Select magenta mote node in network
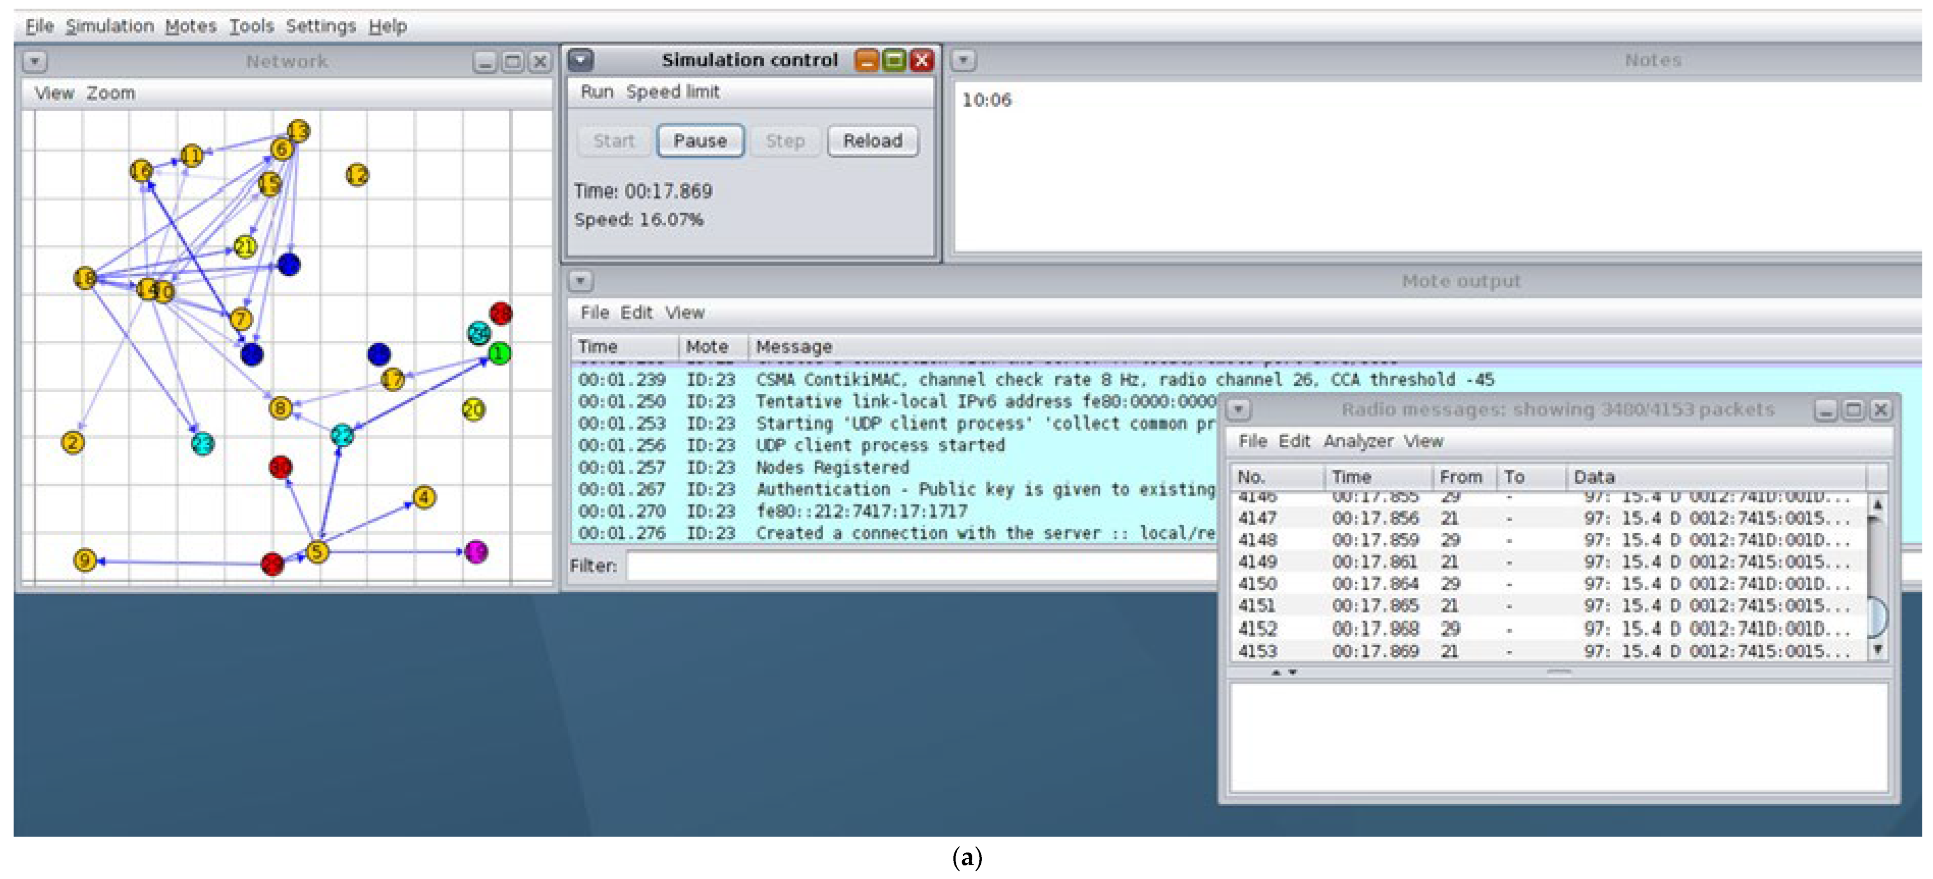The image size is (1933, 879). point(476,552)
